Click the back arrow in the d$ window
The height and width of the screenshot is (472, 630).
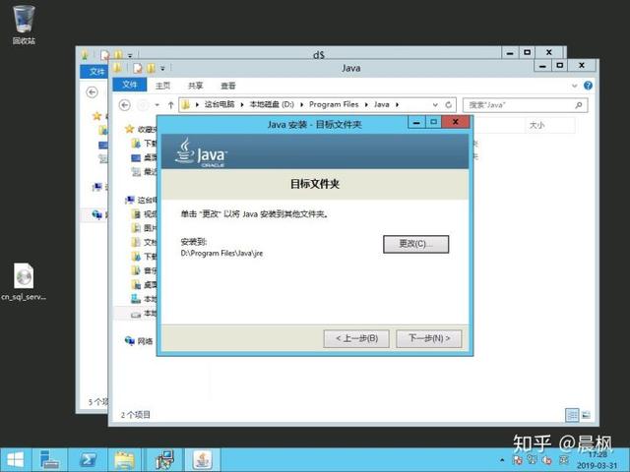pyautogui.click(x=92, y=92)
